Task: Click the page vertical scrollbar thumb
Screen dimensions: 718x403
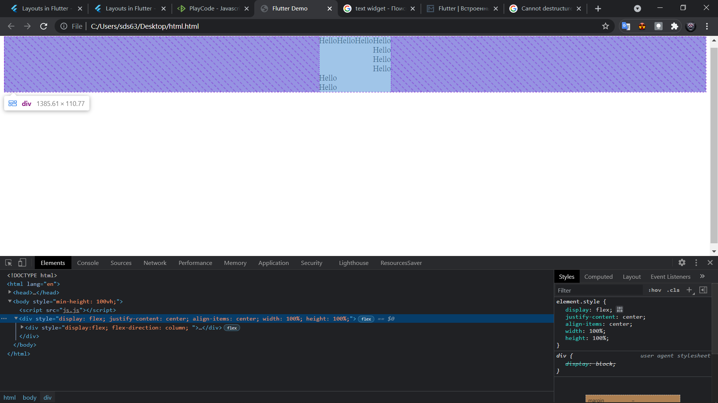Action: point(714,146)
